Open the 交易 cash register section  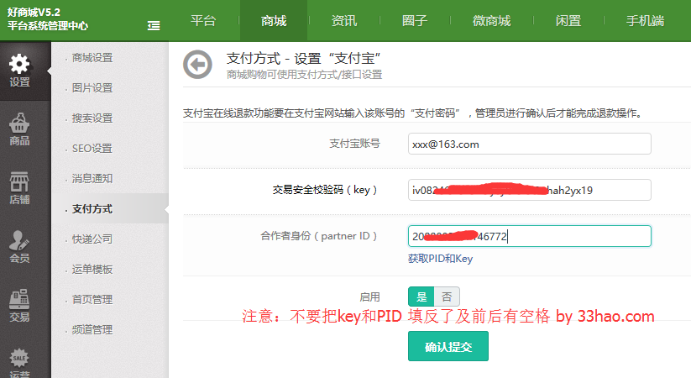pyautogui.click(x=20, y=306)
